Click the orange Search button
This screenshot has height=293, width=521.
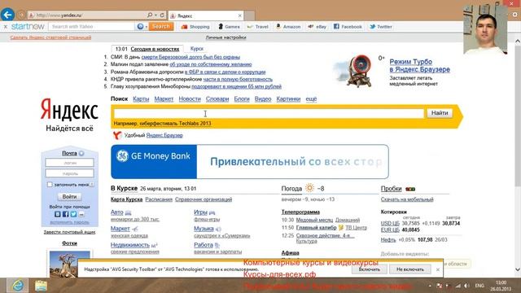point(161,27)
